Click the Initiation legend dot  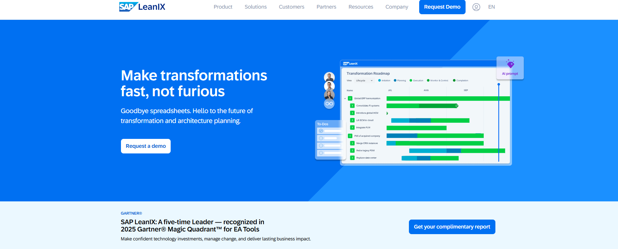(x=379, y=80)
